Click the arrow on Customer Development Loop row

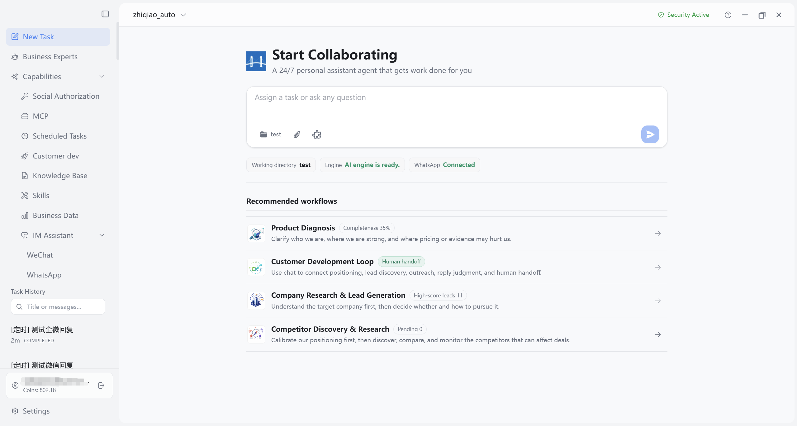[657, 267]
